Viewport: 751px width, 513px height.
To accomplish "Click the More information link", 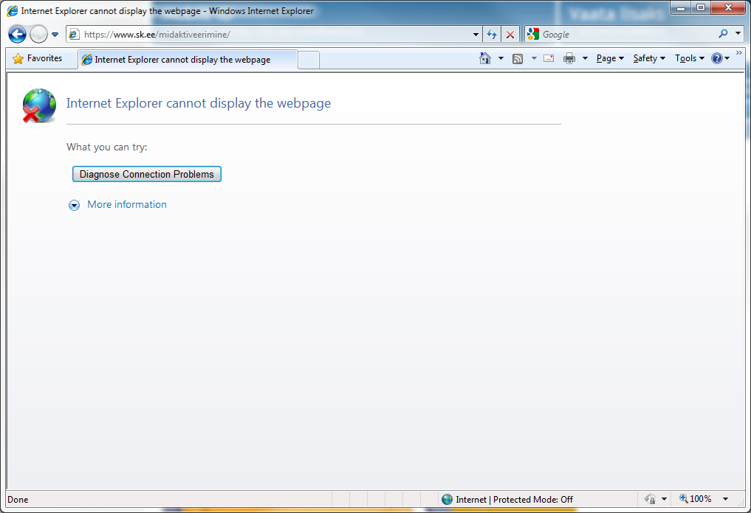I will [x=127, y=205].
